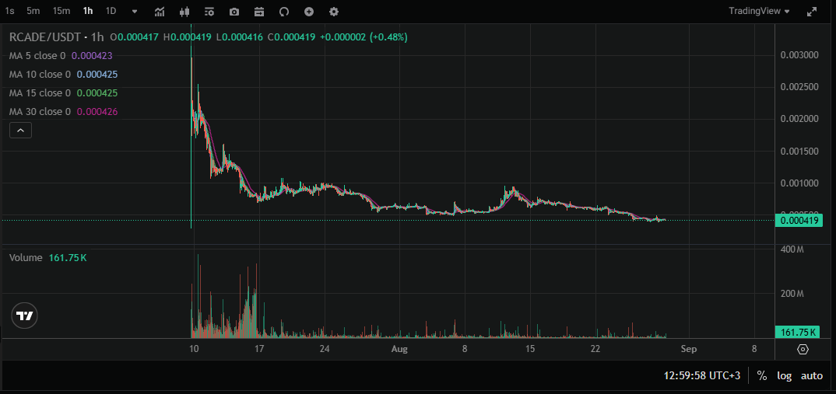Open the indicators menu

click(x=160, y=12)
